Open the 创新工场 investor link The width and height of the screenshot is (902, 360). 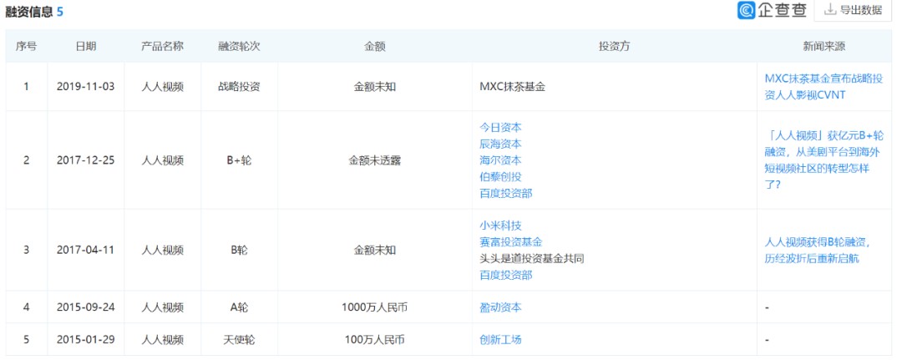pyautogui.click(x=500, y=340)
